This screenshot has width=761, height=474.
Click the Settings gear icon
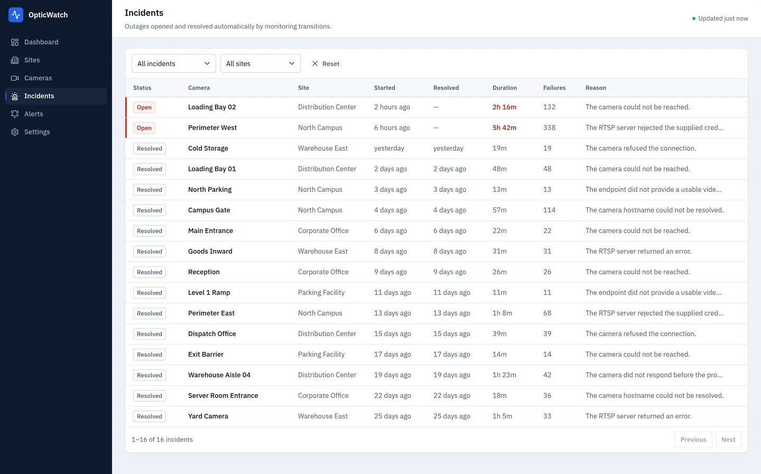click(x=15, y=132)
